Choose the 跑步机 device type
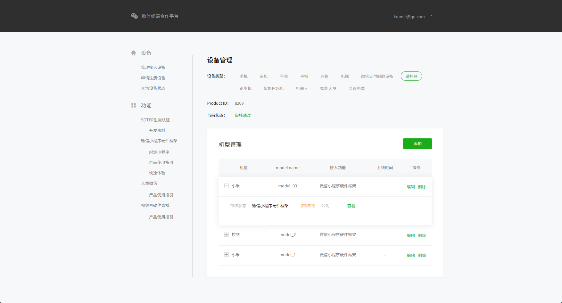562x303 pixels. coord(245,88)
